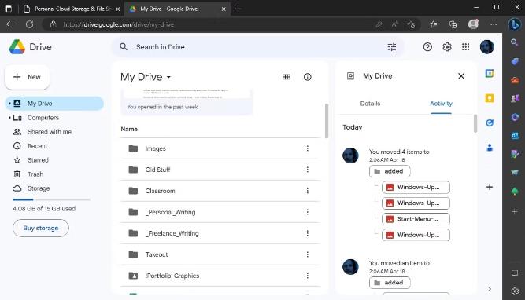Viewport: 525px width, 300px height.
Task: Open search filter options icon
Action: click(392, 47)
